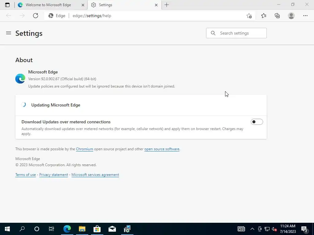The image size is (314, 235).
Task: Click the Search settings field
Action: click(236, 33)
